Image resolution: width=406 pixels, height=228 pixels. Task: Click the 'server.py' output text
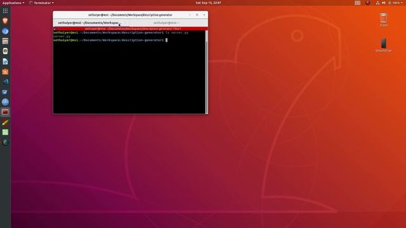(62, 37)
